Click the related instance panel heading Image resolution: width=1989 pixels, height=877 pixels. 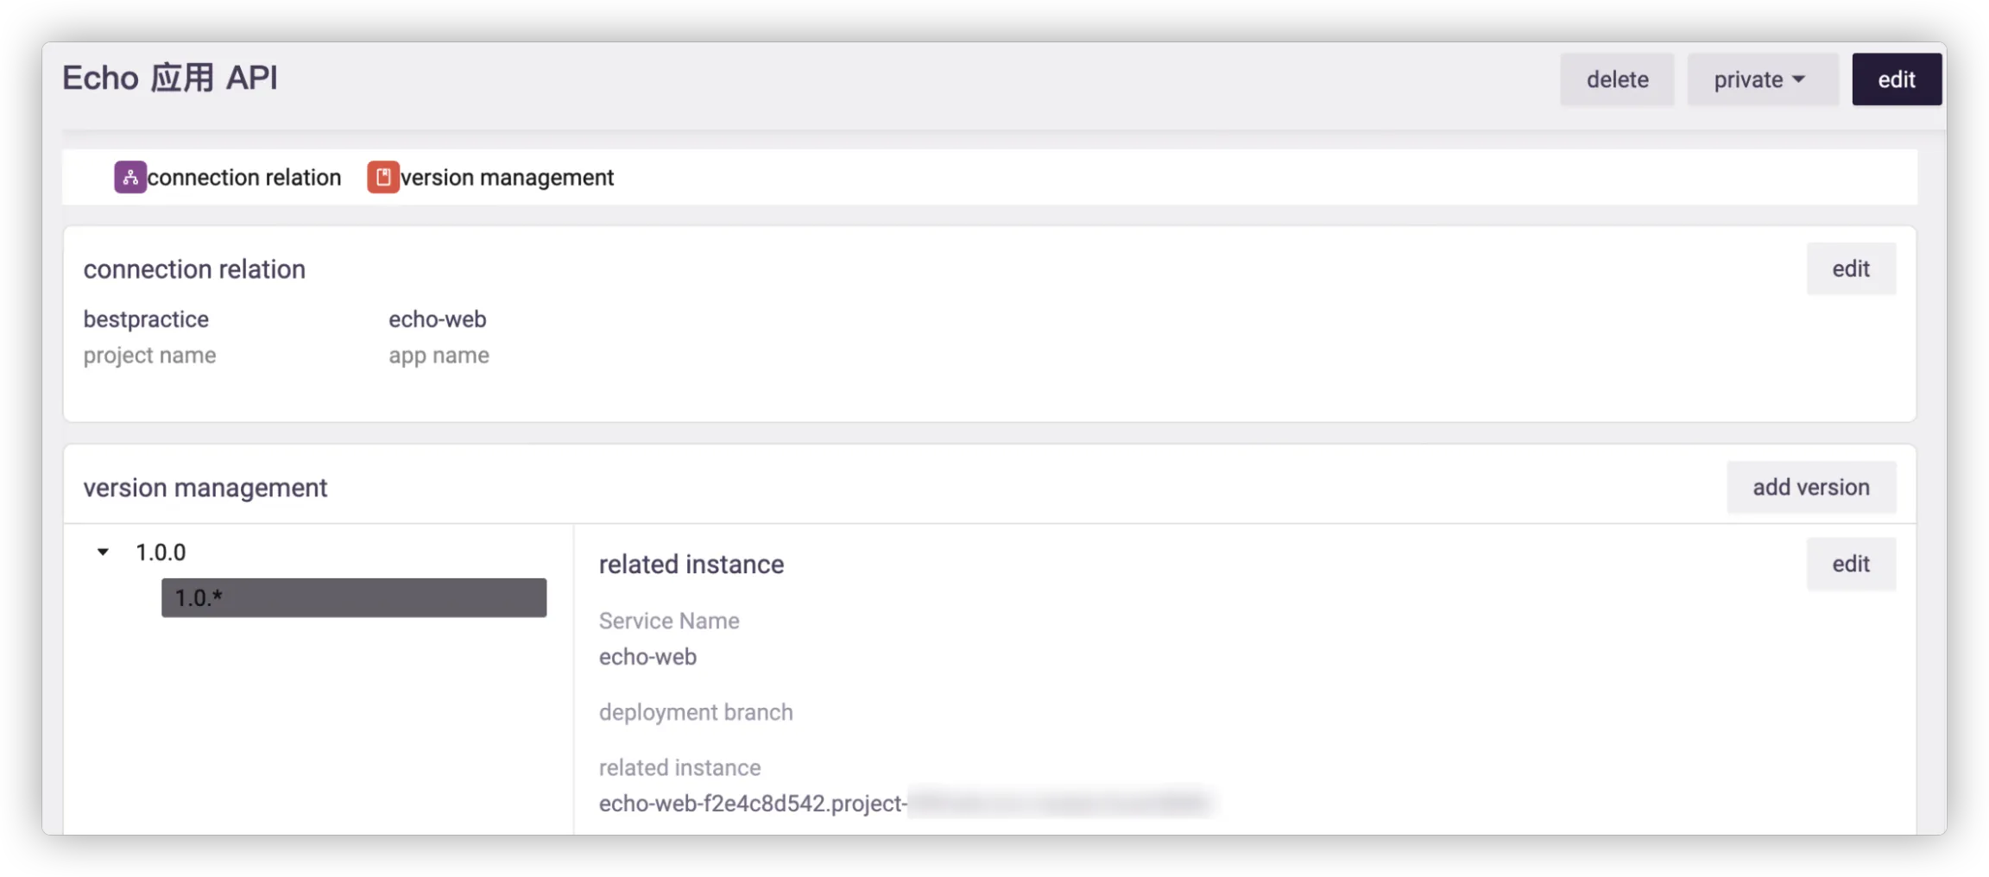tap(691, 564)
